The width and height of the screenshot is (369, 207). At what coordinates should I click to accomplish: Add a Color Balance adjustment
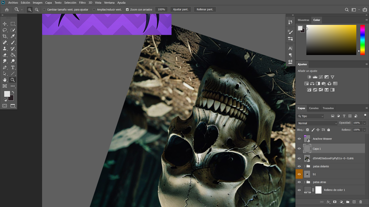[312, 83]
